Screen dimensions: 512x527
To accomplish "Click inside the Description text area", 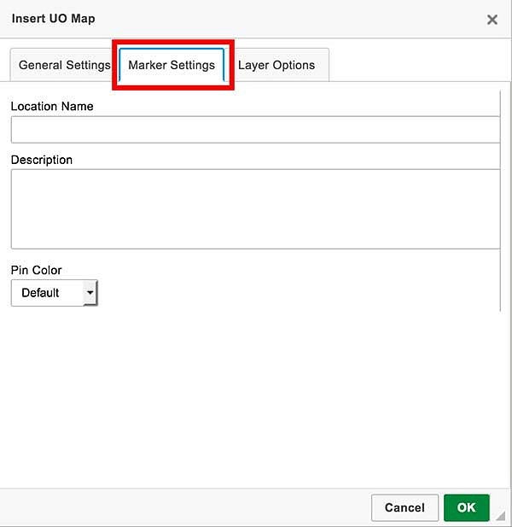I will [x=255, y=209].
